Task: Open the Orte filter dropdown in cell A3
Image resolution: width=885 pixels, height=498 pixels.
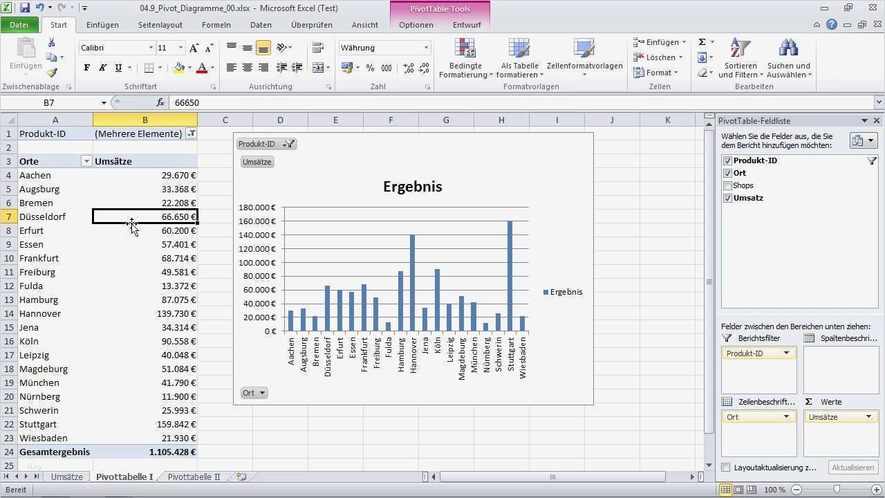Action: [86, 161]
